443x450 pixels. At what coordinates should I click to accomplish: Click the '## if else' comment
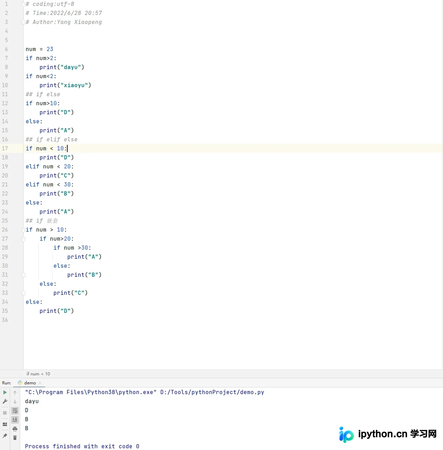point(43,94)
